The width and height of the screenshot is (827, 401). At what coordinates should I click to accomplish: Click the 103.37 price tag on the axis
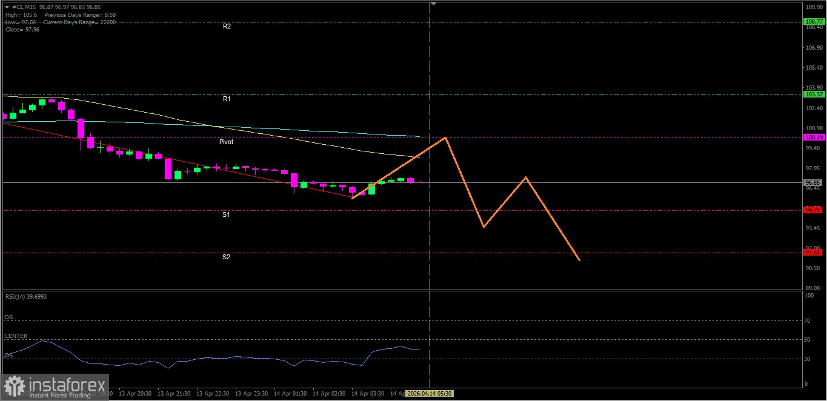tap(813, 94)
